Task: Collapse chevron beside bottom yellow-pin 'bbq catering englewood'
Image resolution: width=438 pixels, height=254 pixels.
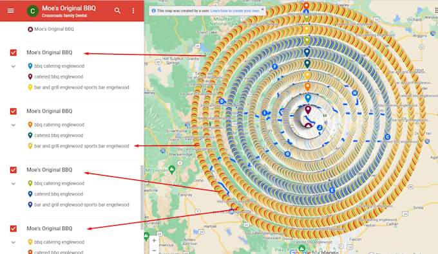Action: click(x=13, y=242)
